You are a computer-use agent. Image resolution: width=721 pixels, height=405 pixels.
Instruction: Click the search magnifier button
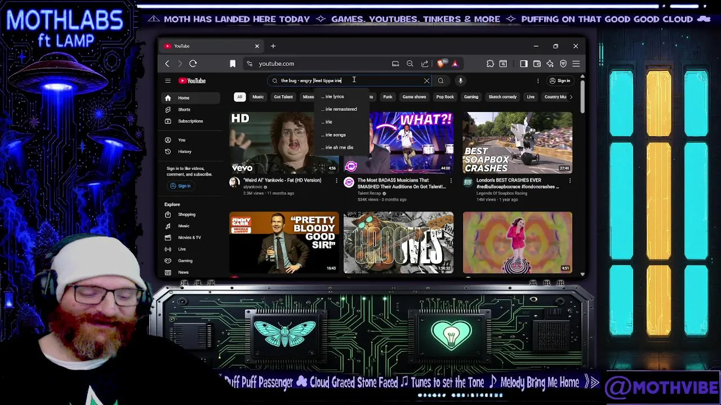coord(440,80)
